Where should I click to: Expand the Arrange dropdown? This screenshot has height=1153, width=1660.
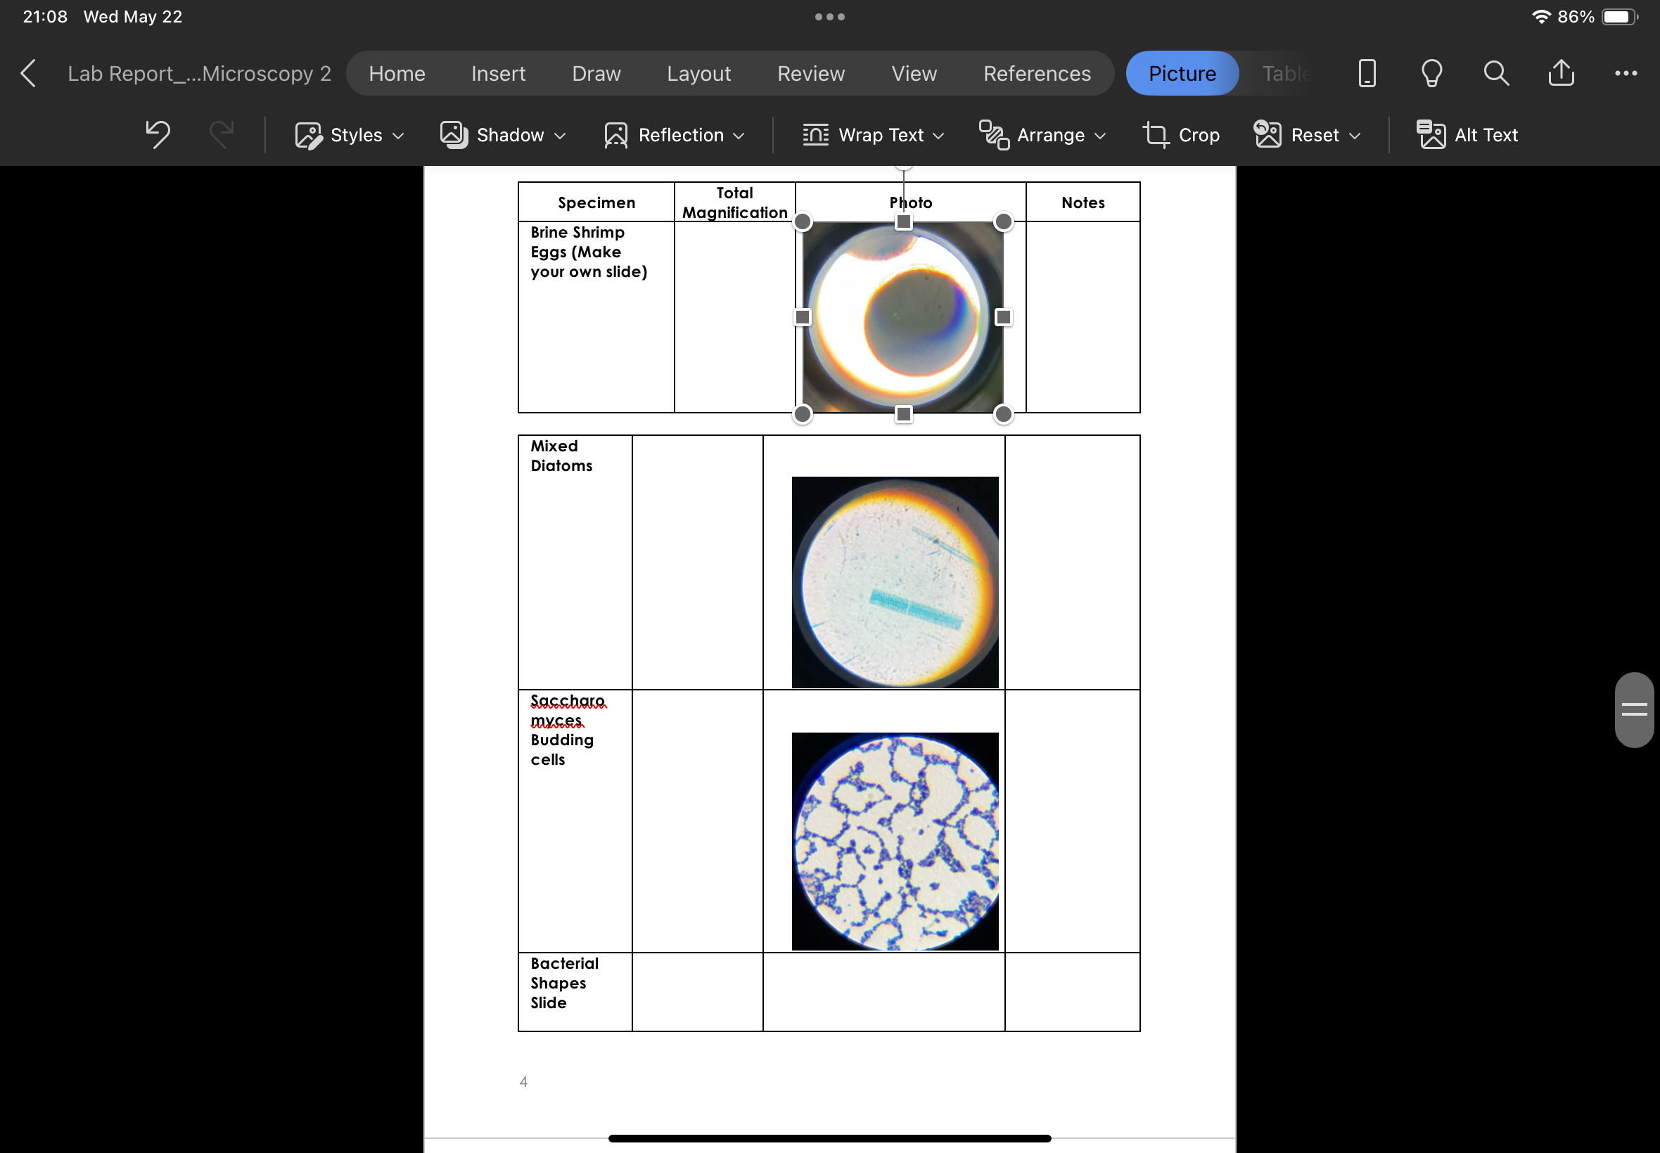tap(1042, 135)
